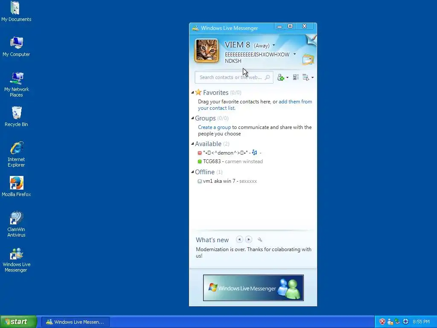Click the network connection tray icon
437x328 pixels.
coord(397,322)
